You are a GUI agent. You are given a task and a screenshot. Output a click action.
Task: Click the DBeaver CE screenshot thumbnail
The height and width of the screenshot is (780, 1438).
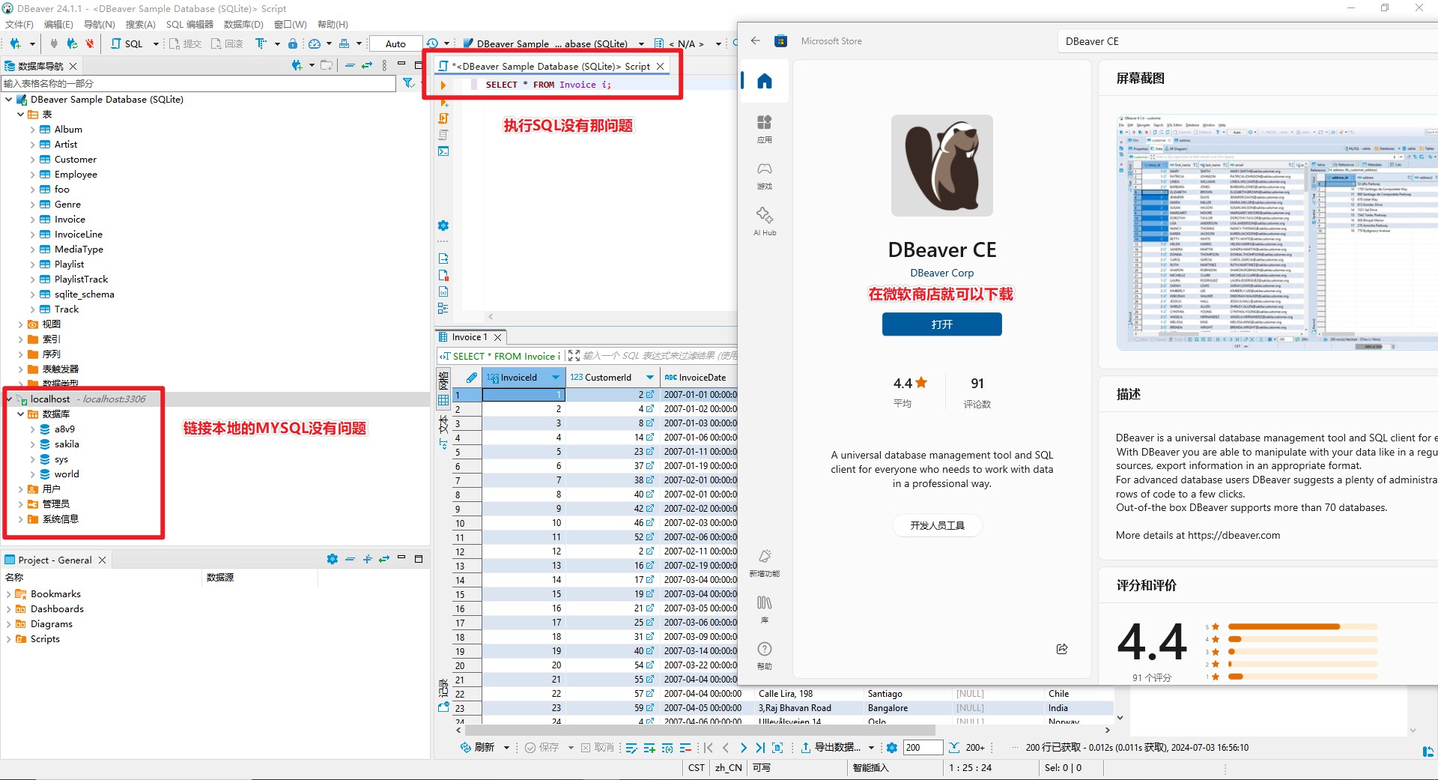click(1276, 232)
